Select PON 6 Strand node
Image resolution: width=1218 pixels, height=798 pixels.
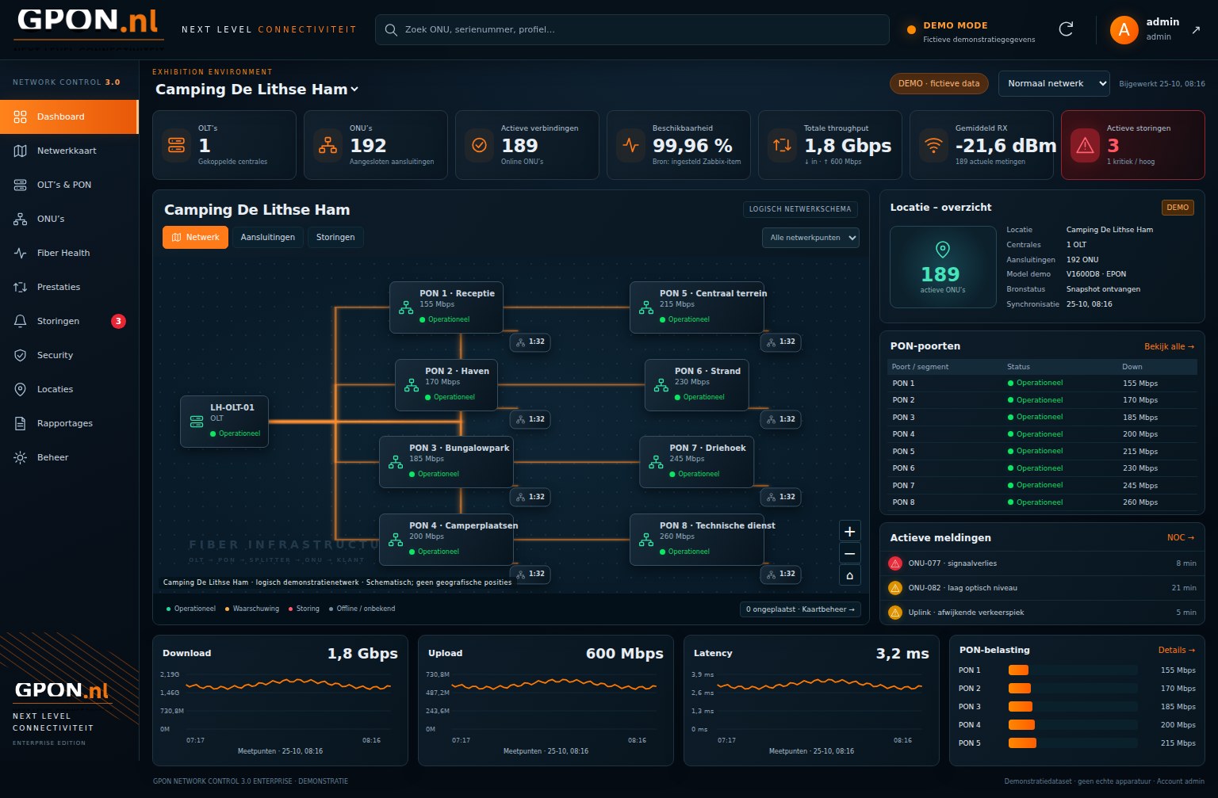(x=696, y=384)
